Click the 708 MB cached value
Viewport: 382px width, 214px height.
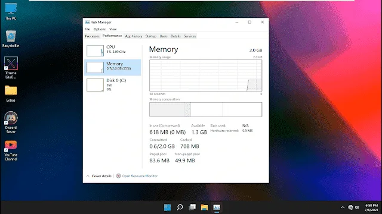[x=190, y=146]
